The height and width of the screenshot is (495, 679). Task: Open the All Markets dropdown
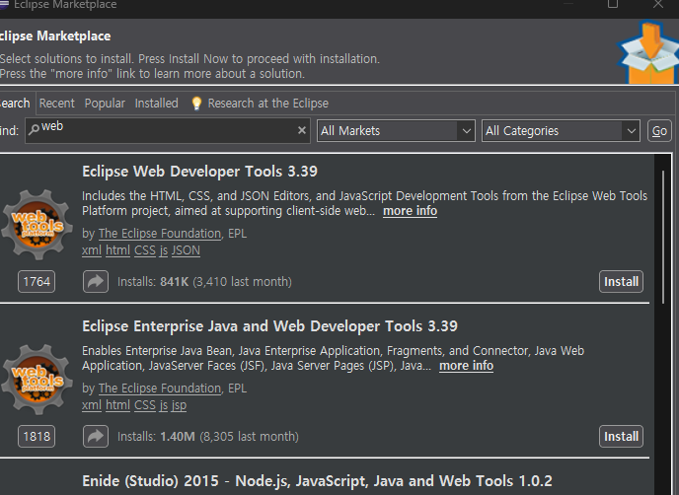pyautogui.click(x=396, y=131)
